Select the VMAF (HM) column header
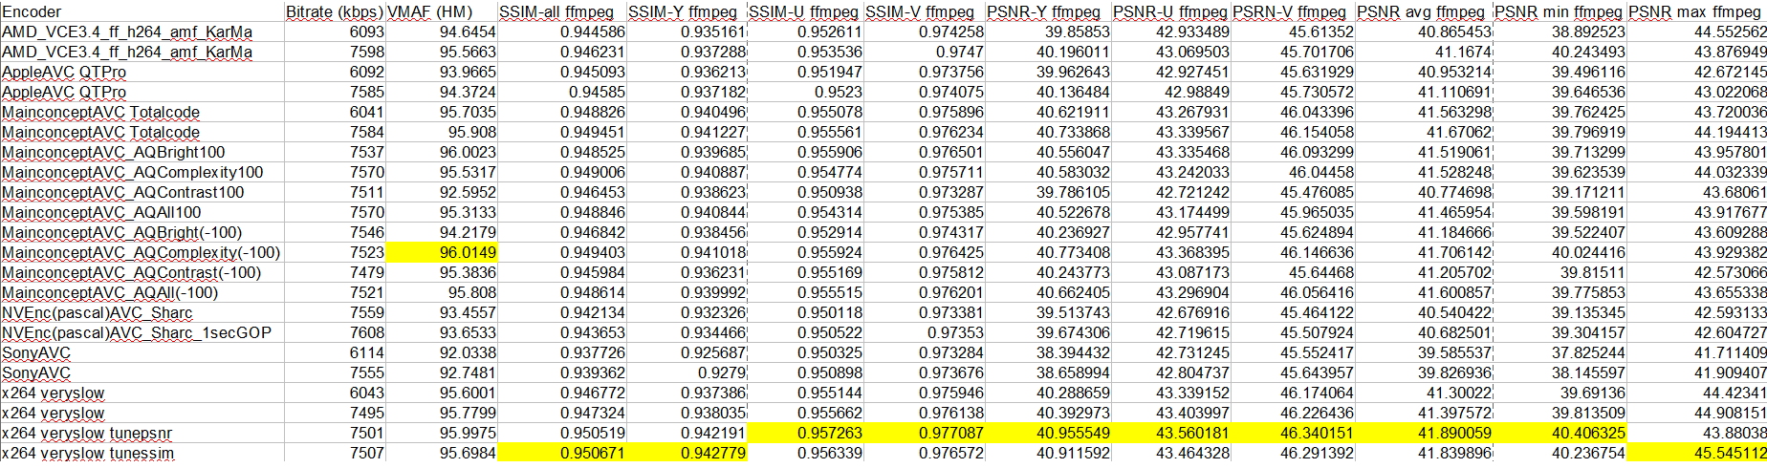Viewport: 1767px width, 468px height. [x=441, y=11]
